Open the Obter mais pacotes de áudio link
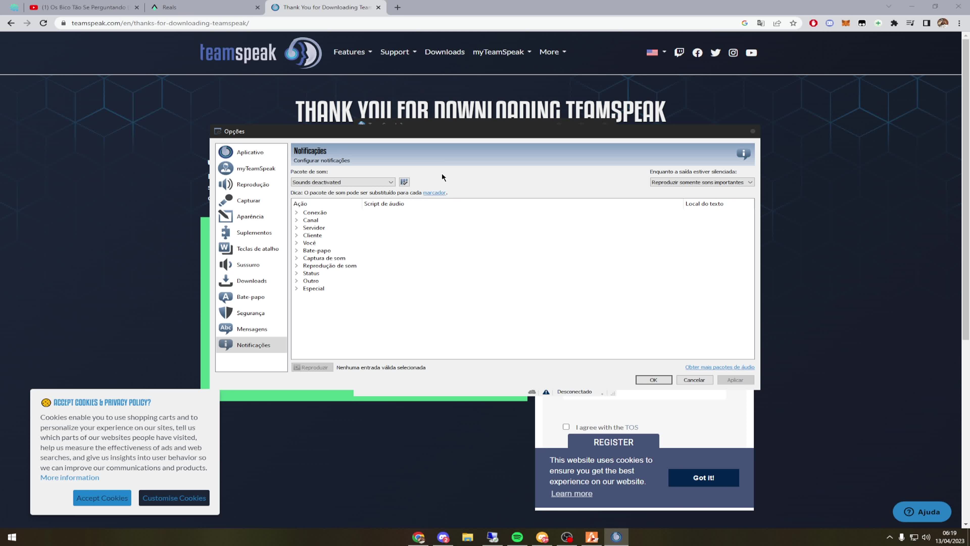 [x=719, y=367]
